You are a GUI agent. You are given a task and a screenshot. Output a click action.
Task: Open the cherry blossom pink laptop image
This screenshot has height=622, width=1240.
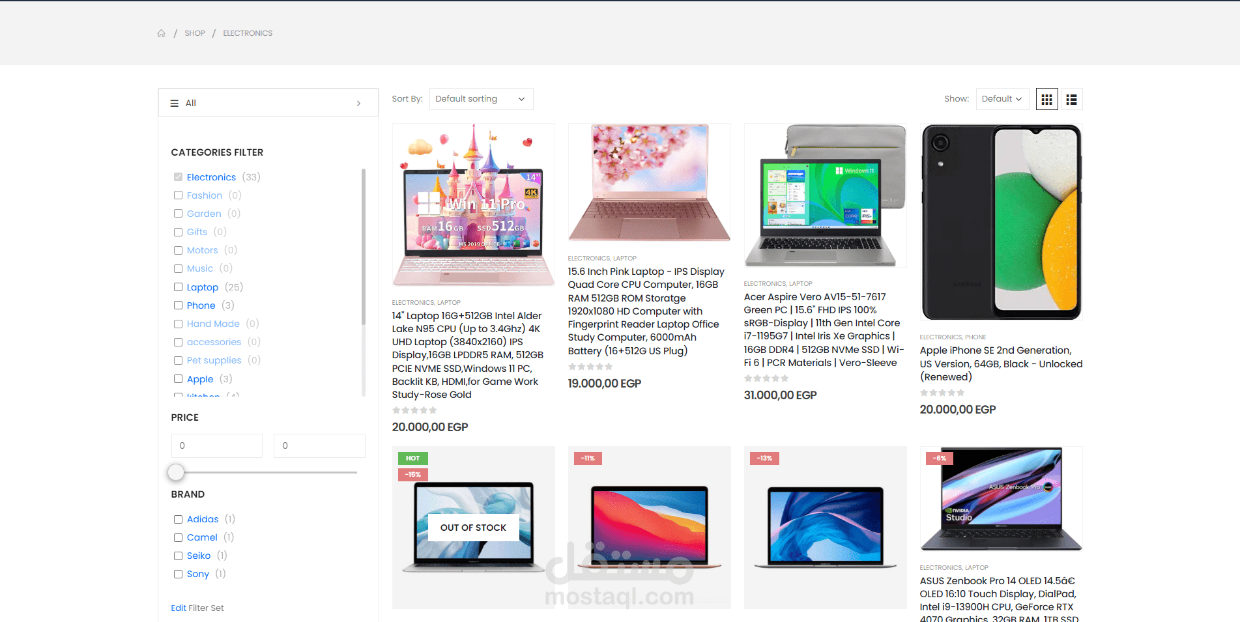tap(650, 183)
